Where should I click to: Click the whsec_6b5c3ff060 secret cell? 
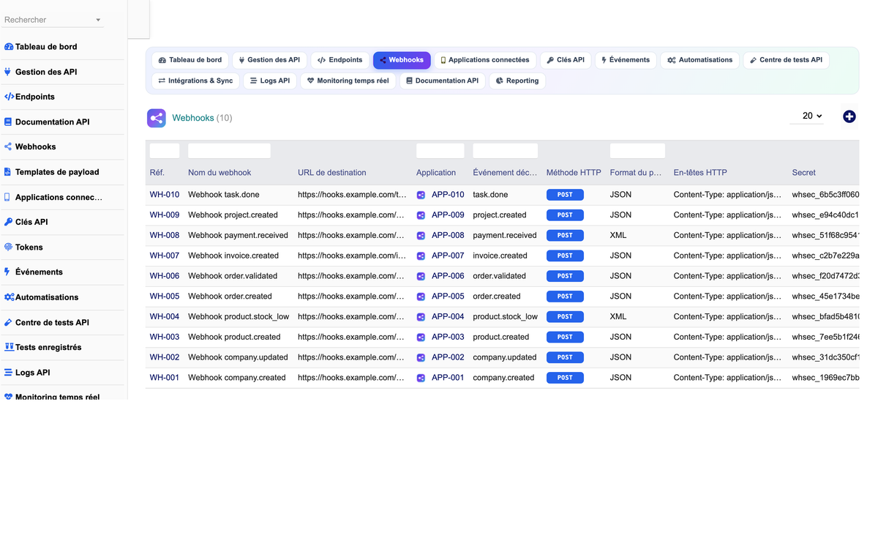[x=825, y=195]
